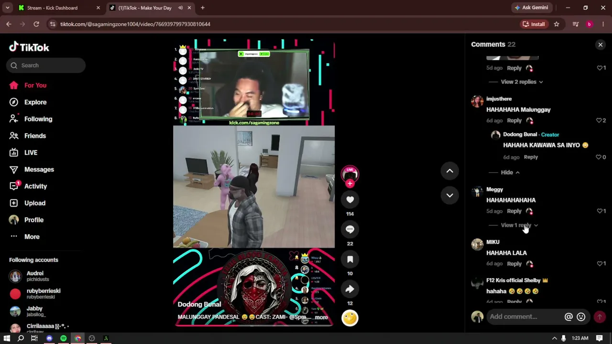
Task: Open the Chrome three-dot menu
Action: click(x=603, y=24)
